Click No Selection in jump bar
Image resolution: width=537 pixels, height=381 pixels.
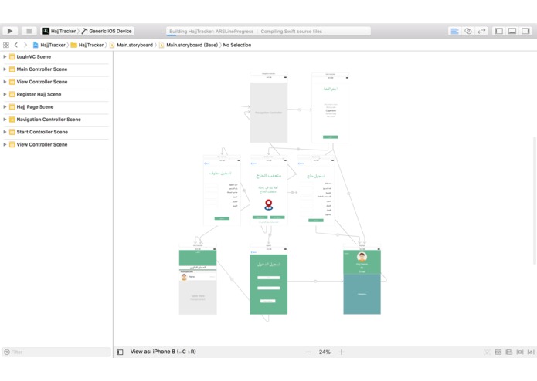(x=237, y=45)
